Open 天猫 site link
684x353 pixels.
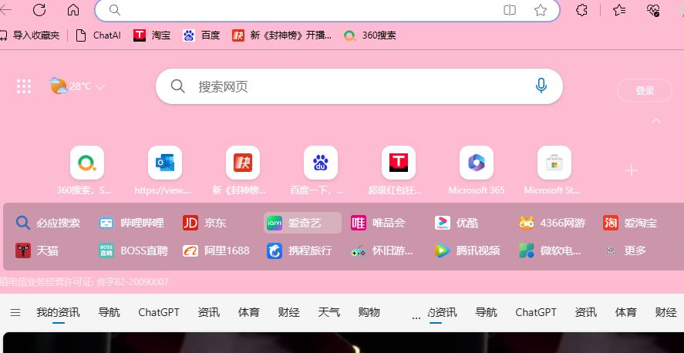coord(37,250)
